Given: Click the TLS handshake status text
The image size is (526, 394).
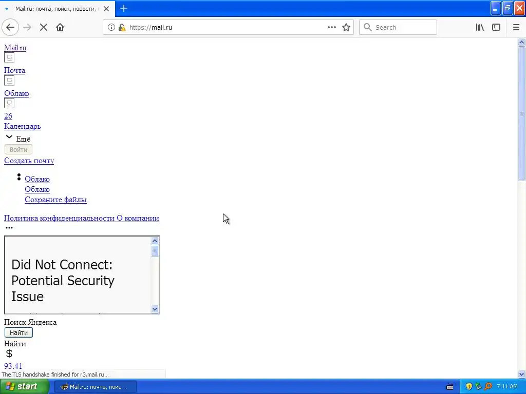Looking at the screenshot, I should [55, 375].
